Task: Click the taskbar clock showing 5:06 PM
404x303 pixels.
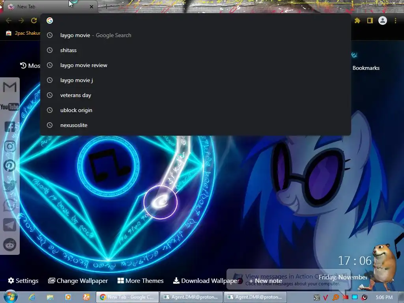Action: pos(384,297)
